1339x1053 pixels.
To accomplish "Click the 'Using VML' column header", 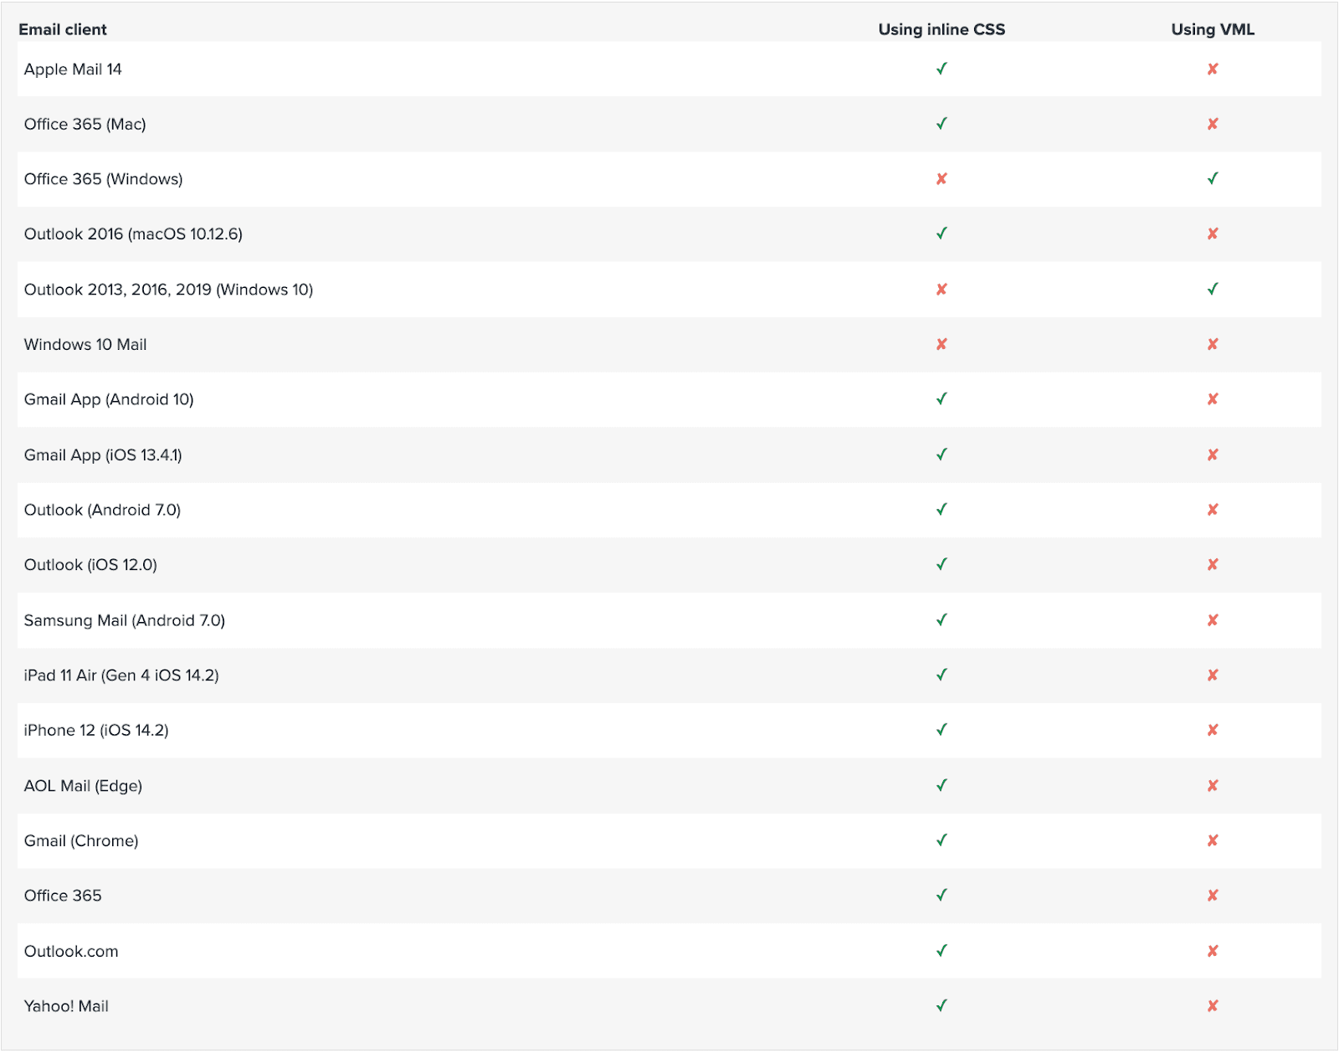I will (1213, 29).
